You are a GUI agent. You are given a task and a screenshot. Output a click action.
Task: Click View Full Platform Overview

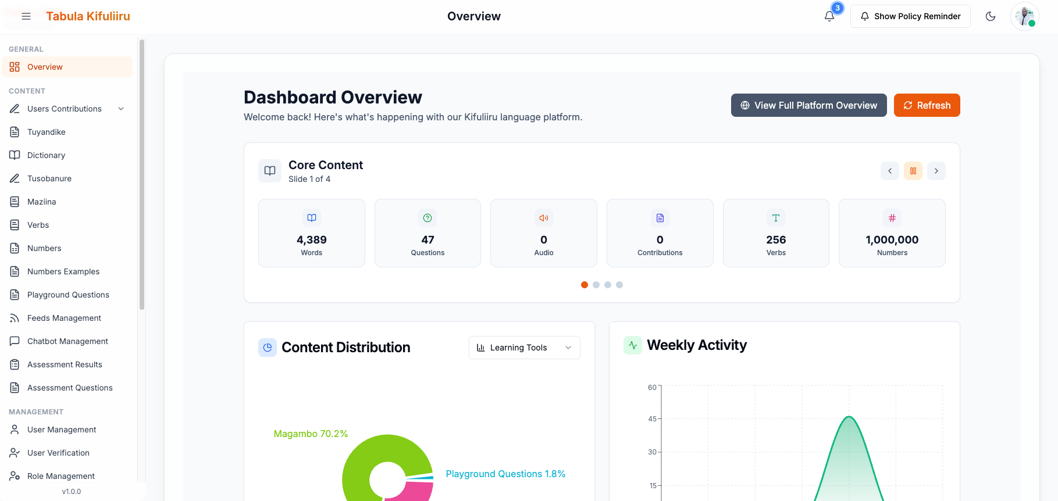coord(808,105)
